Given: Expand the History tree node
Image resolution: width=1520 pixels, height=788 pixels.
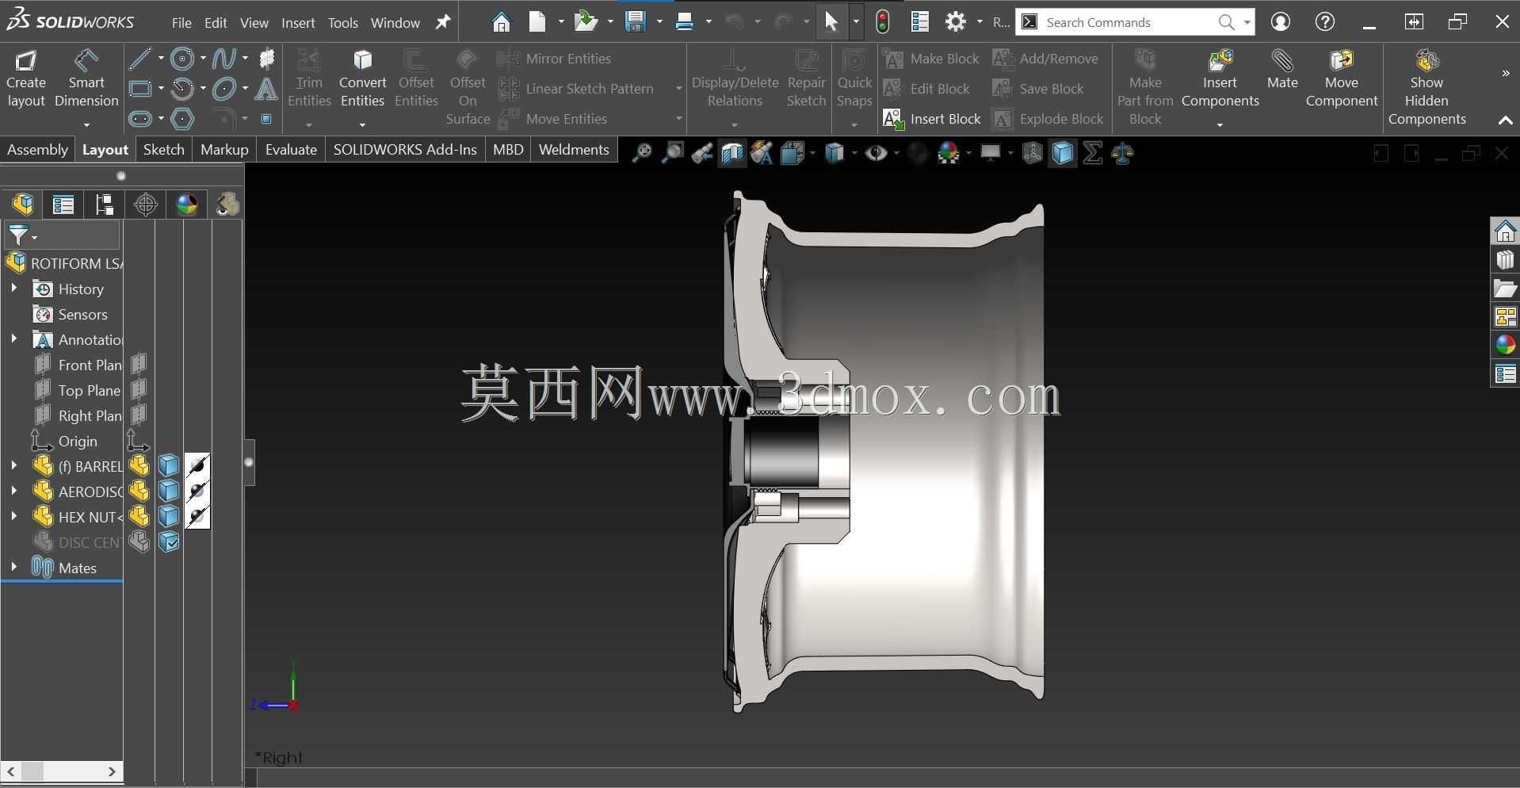Looking at the screenshot, I should pos(13,289).
